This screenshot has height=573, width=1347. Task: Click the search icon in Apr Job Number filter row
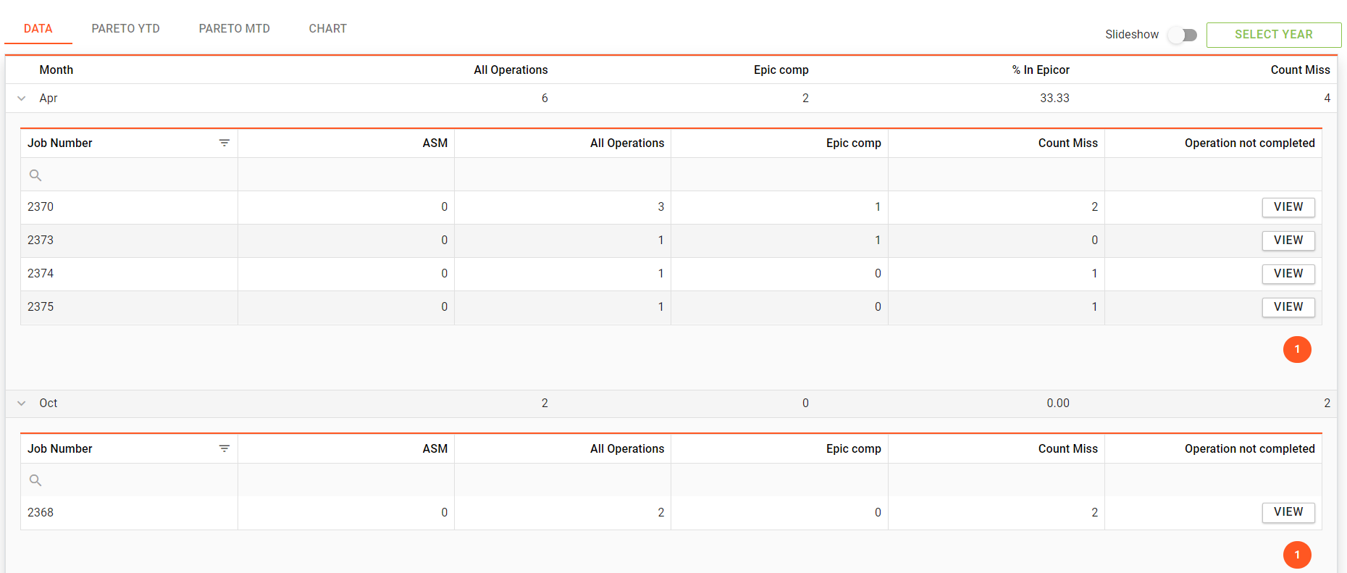point(35,175)
